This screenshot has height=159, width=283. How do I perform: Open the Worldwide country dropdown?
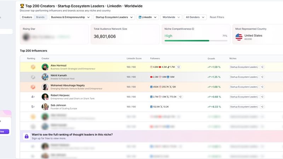pyautogui.click(x=171, y=17)
